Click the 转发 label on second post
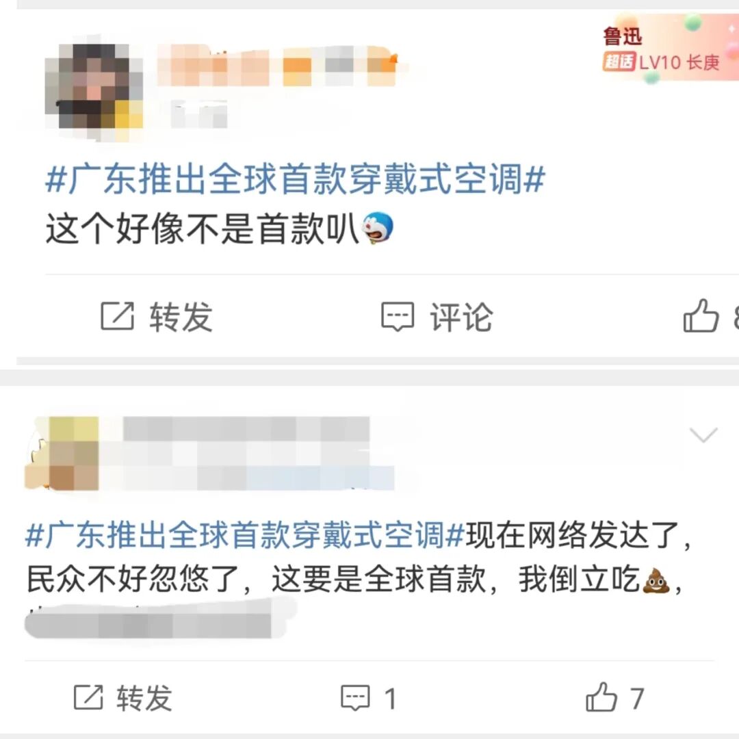The image size is (739, 739). tap(144, 698)
